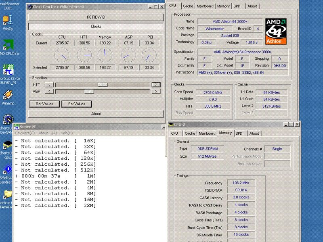Open ClockGen About button
The width and height of the screenshot is (323, 242).
(x=96, y=114)
